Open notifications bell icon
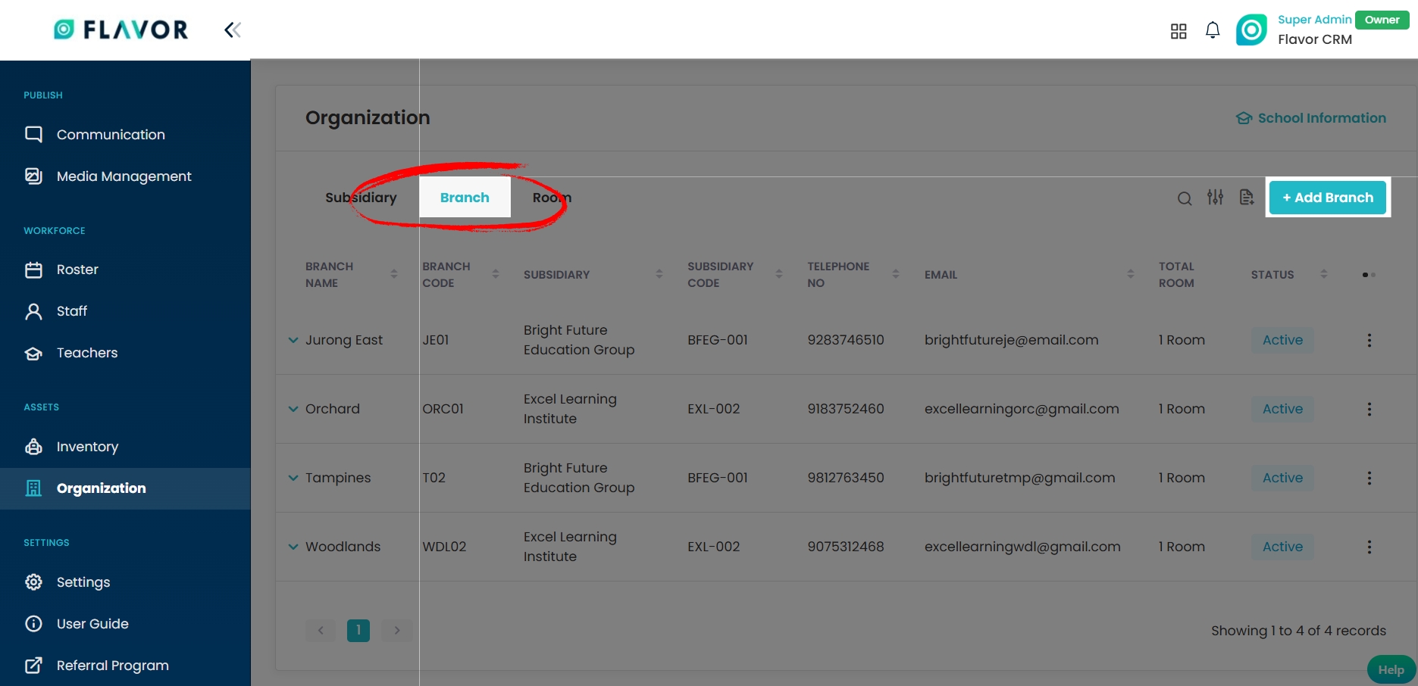 1213,30
